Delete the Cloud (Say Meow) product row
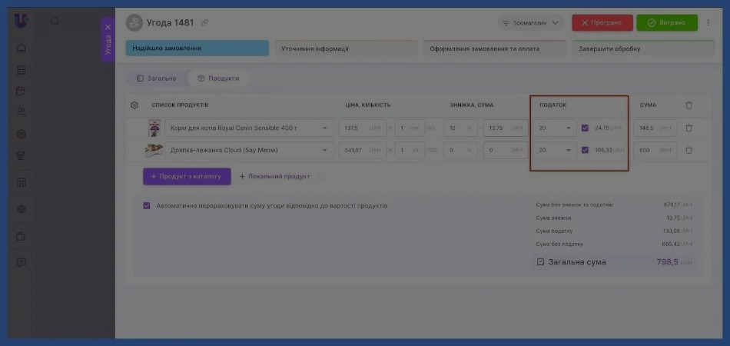 (689, 150)
